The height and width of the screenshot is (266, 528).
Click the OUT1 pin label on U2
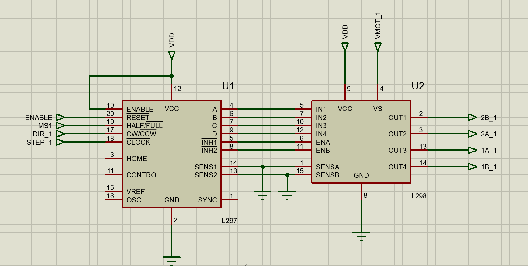click(x=397, y=118)
